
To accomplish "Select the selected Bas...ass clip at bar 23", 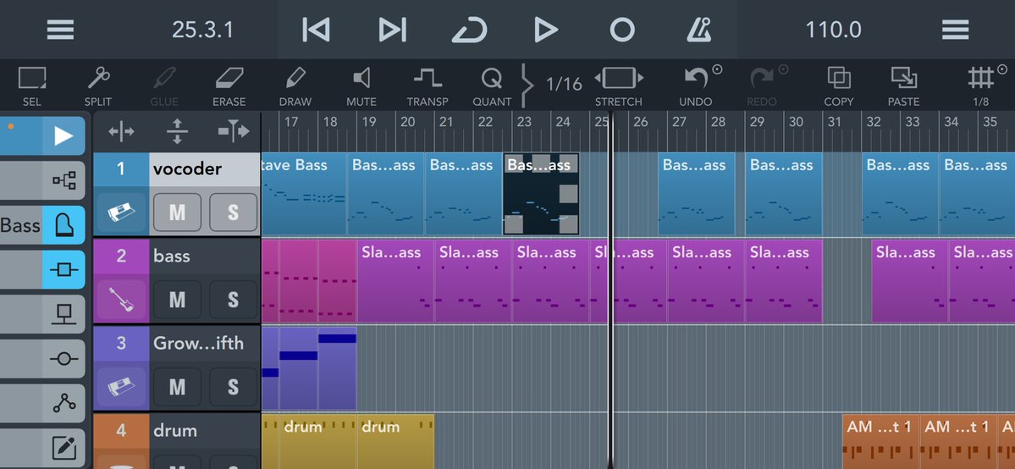I will click(541, 195).
